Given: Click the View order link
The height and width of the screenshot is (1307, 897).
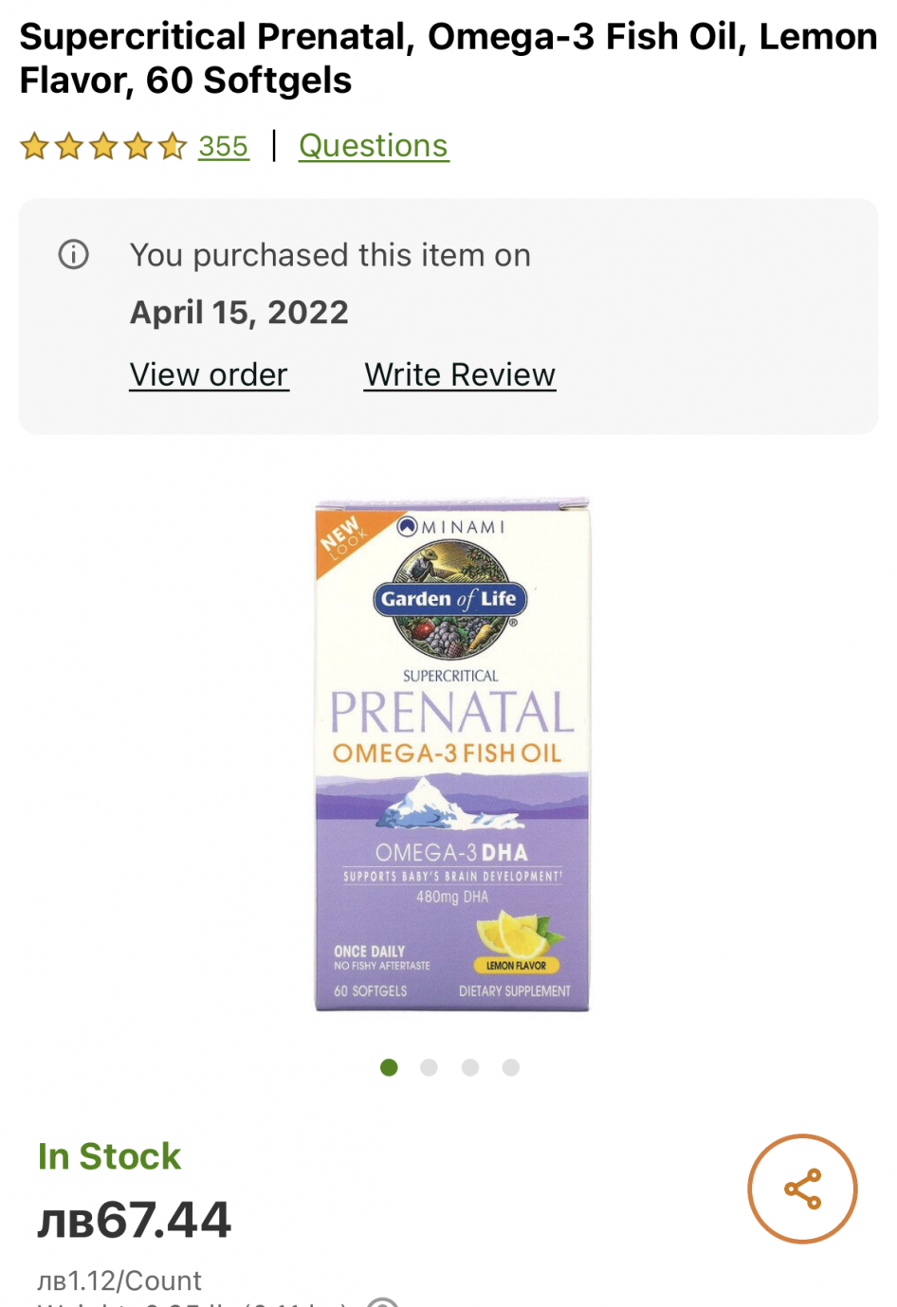Looking at the screenshot, I should (209, 375).
